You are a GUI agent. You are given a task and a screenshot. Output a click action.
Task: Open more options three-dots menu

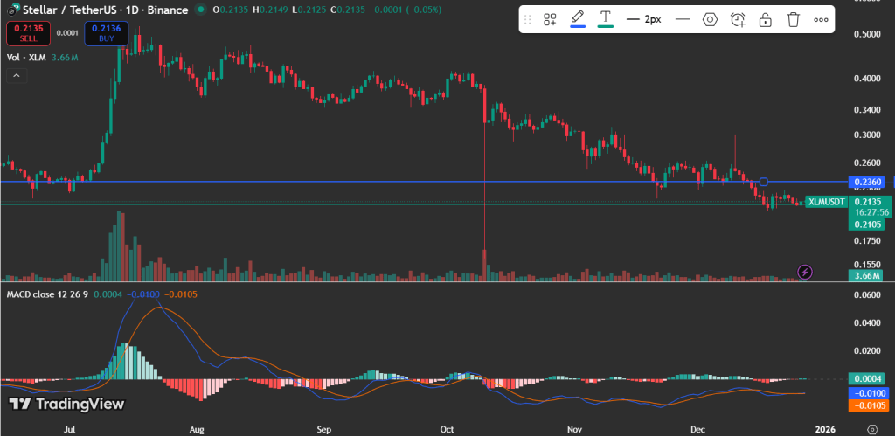click(821, 19)
